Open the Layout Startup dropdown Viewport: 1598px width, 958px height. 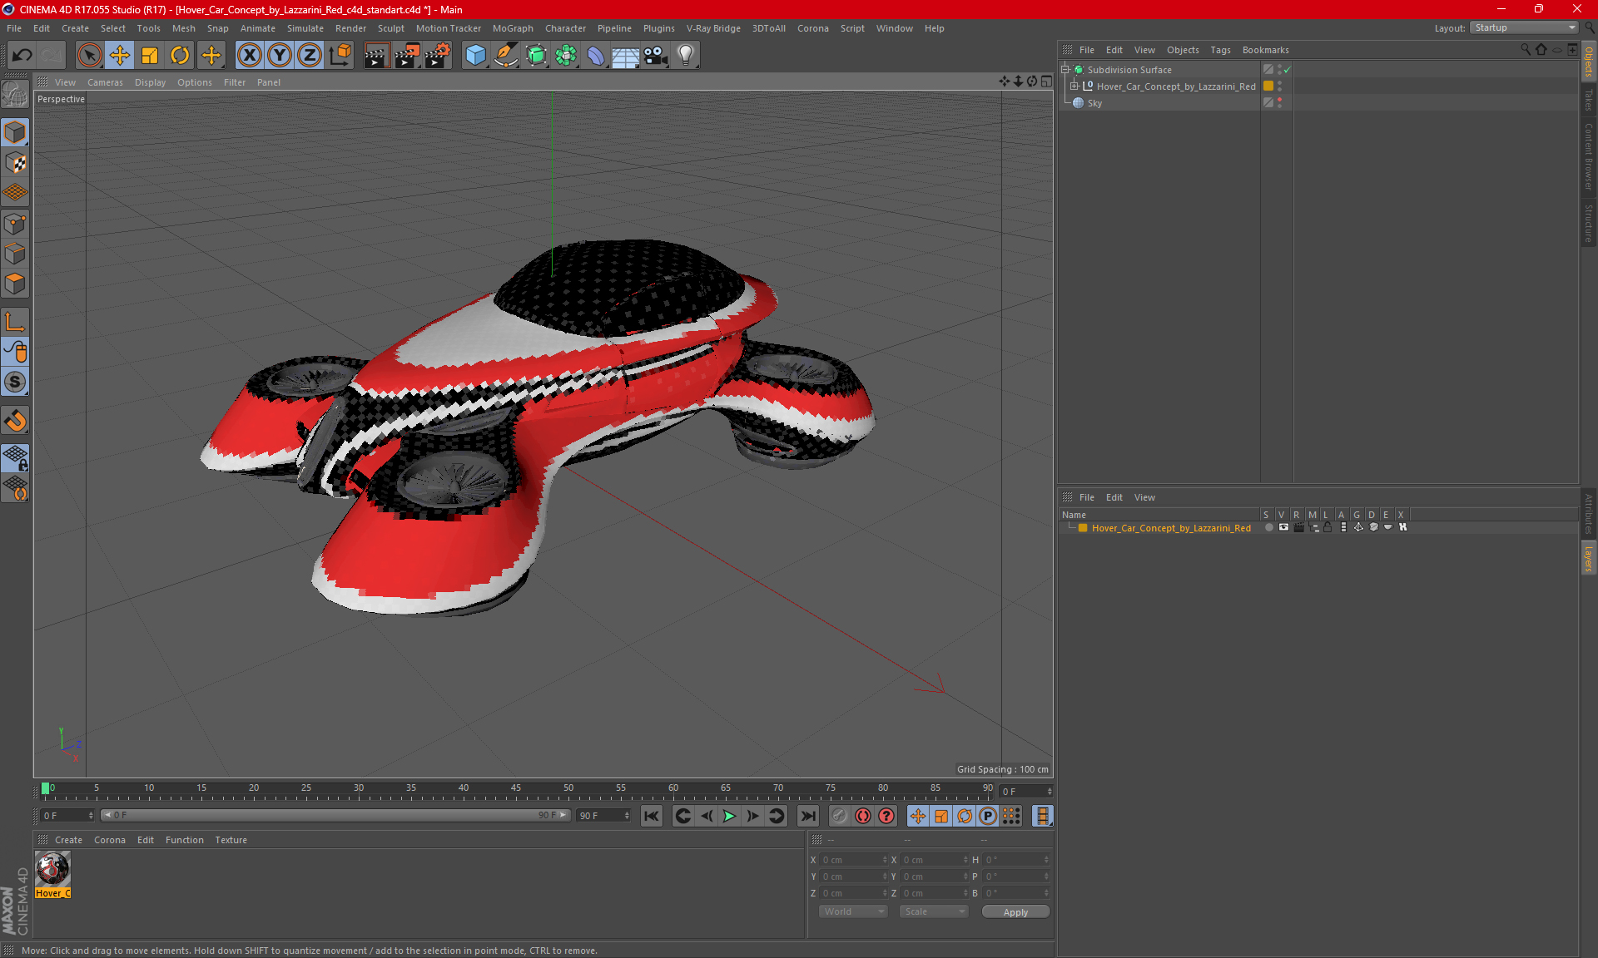coord(1524,28)
